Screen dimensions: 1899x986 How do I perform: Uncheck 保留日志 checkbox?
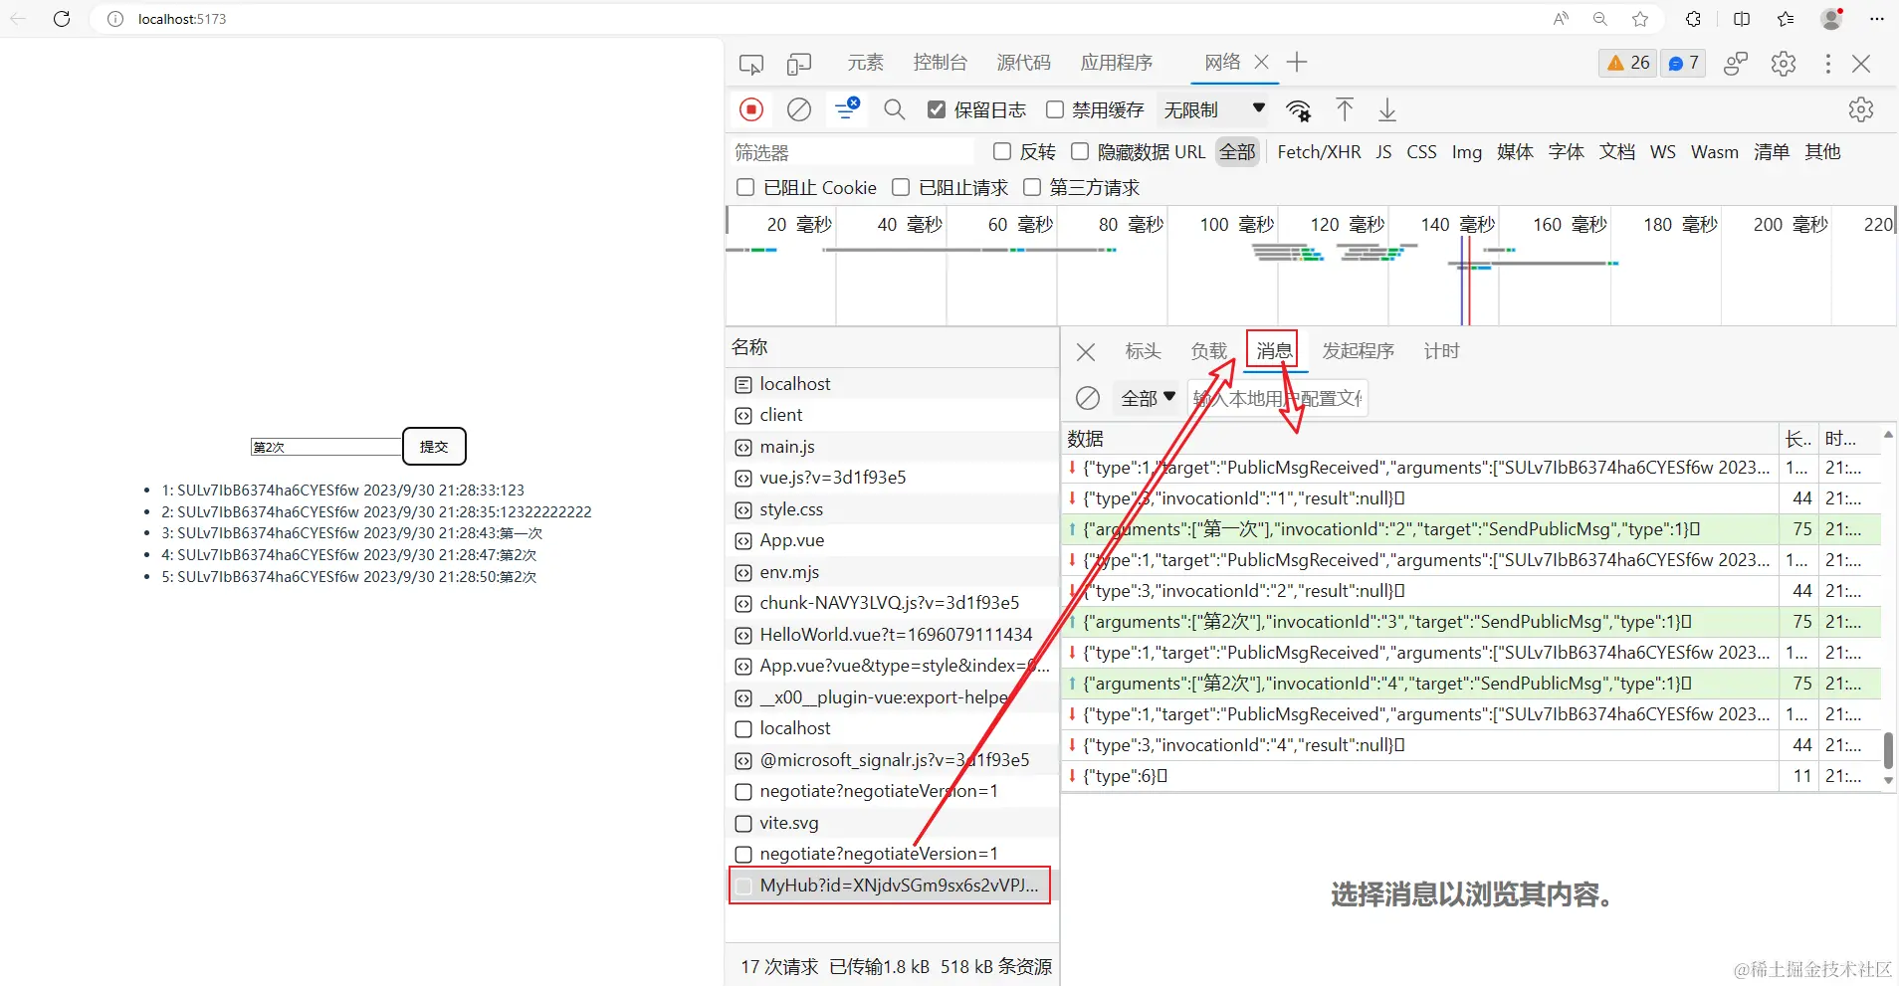point(937,109)
